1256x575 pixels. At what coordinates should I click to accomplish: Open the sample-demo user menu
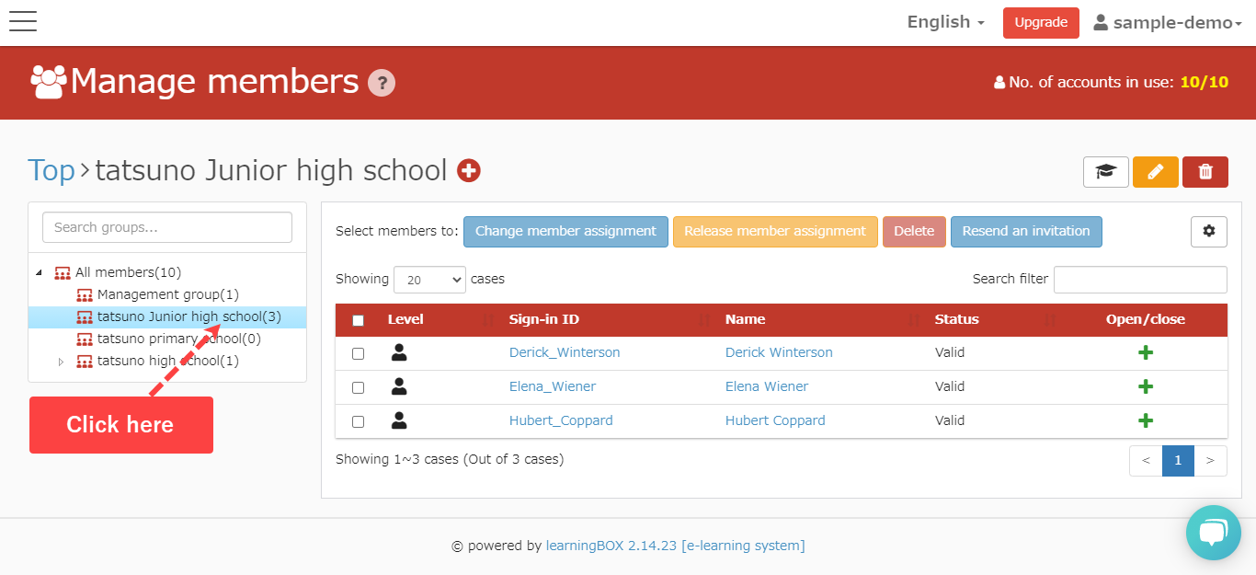(1168, 23)
